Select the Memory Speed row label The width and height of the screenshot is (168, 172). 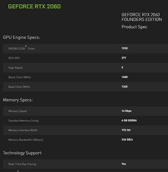tap(17, 111)
